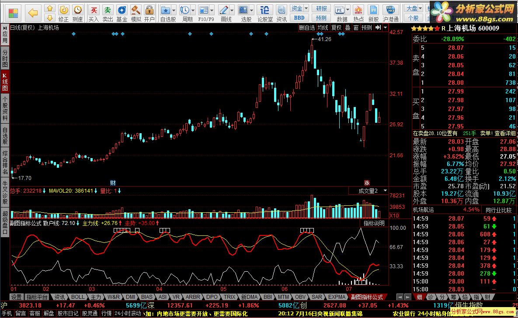Click the chart panel collapse arrow icon
Screen dimensions: 518x318
click(378, 28)
